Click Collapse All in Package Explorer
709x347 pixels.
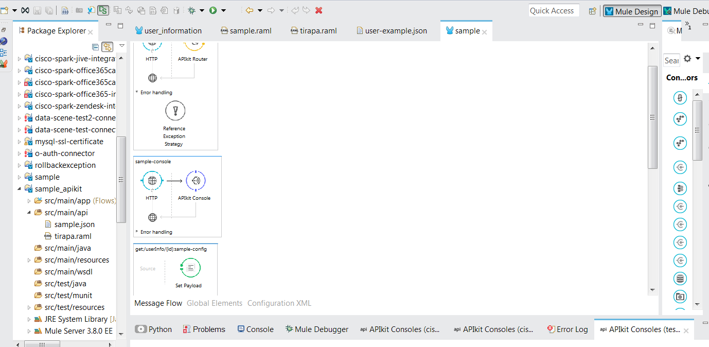(x=95, y=47)
